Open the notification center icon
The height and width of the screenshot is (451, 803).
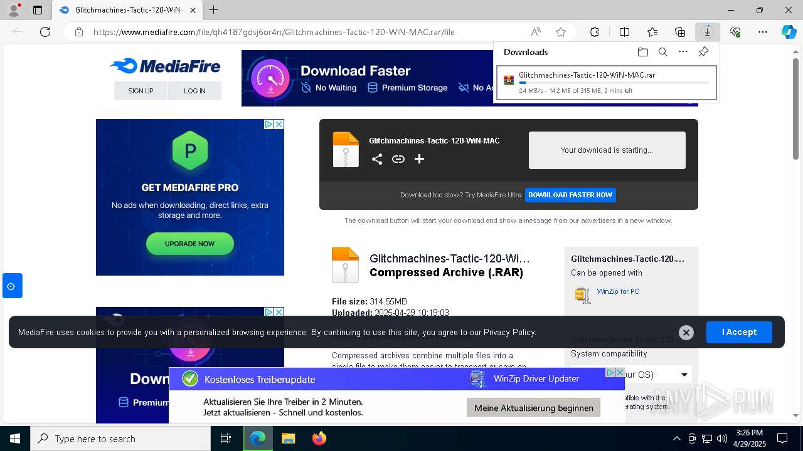click(782, 438)
